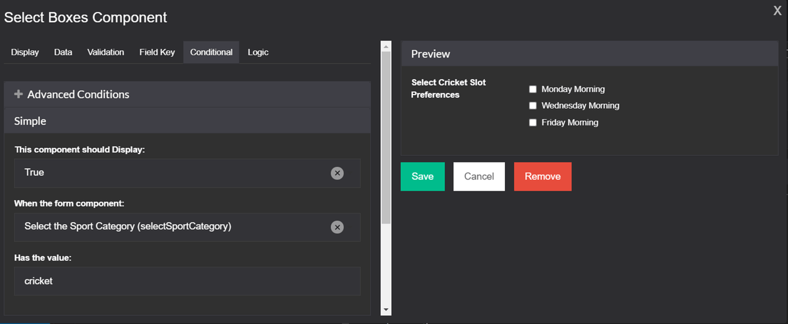Image resolution: width=788 pixels, height=324 pixels.
Task: Enable the Friday Morning option
Action: (533, 122)
